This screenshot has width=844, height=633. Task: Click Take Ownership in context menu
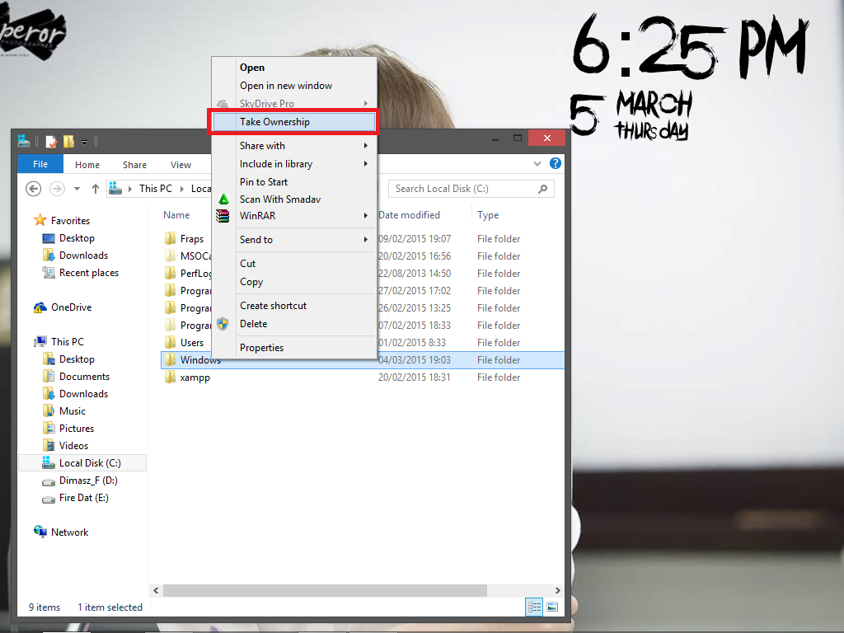click(x=294, y=122)
